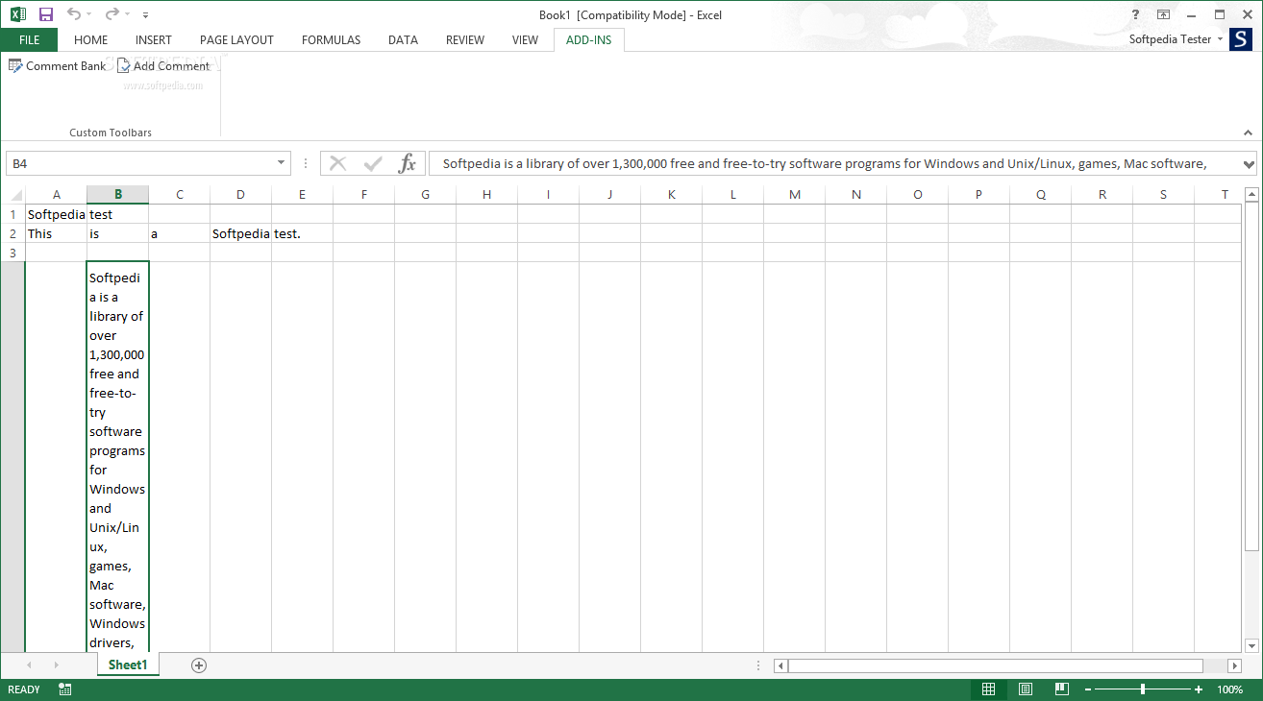This screenshot has height=701, width=1263.
Task: Click cell A1 containing Softpedia
Action: [x=56, y=214]
